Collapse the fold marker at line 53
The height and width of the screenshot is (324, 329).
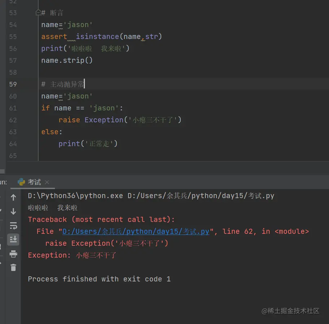tap(38, 13)
